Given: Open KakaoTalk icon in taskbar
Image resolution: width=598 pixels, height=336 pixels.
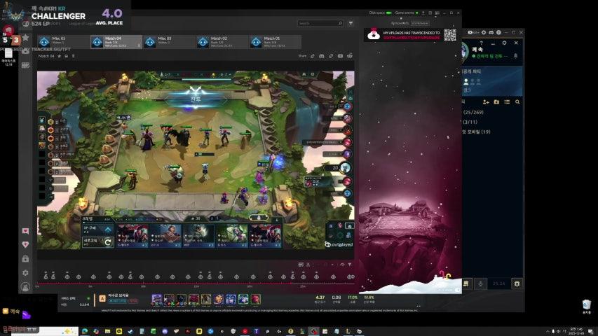Looking at the screenshot, I should click(x=119, y=331).
